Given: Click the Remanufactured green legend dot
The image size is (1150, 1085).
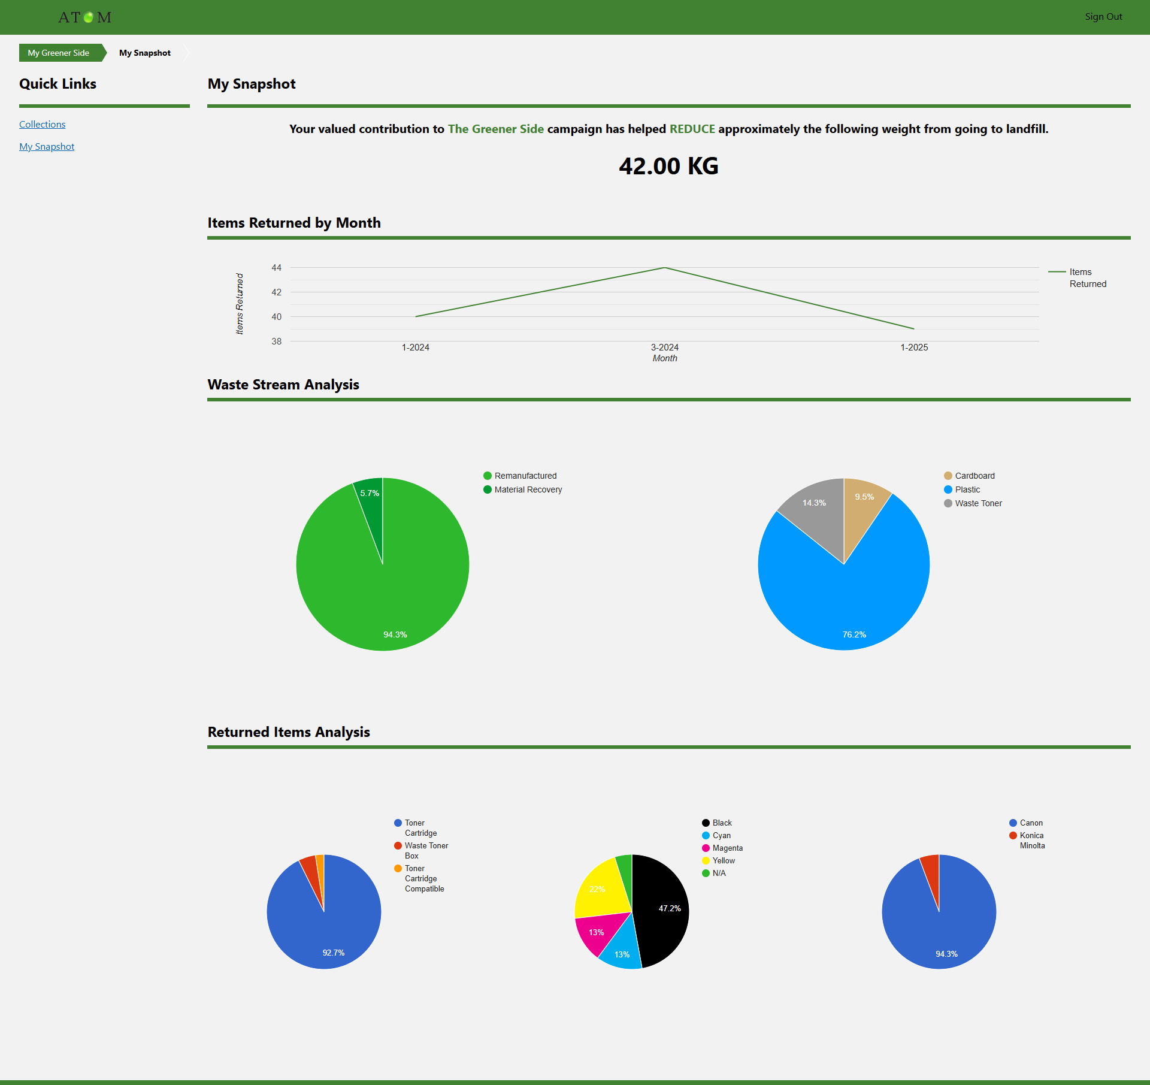Looking at the screenshot, I should 488,476.
